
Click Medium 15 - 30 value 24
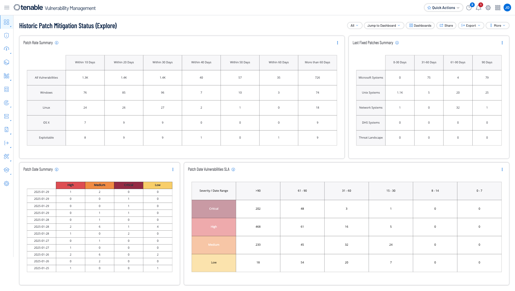(391, 245)
